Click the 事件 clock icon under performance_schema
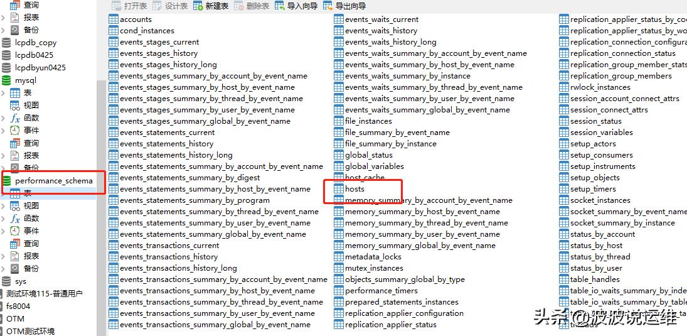 point(15,230)
